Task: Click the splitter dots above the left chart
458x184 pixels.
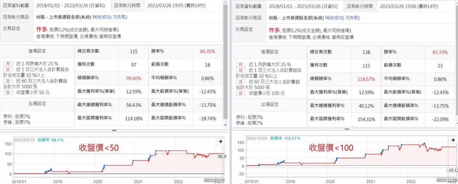Action: point(113,130)
